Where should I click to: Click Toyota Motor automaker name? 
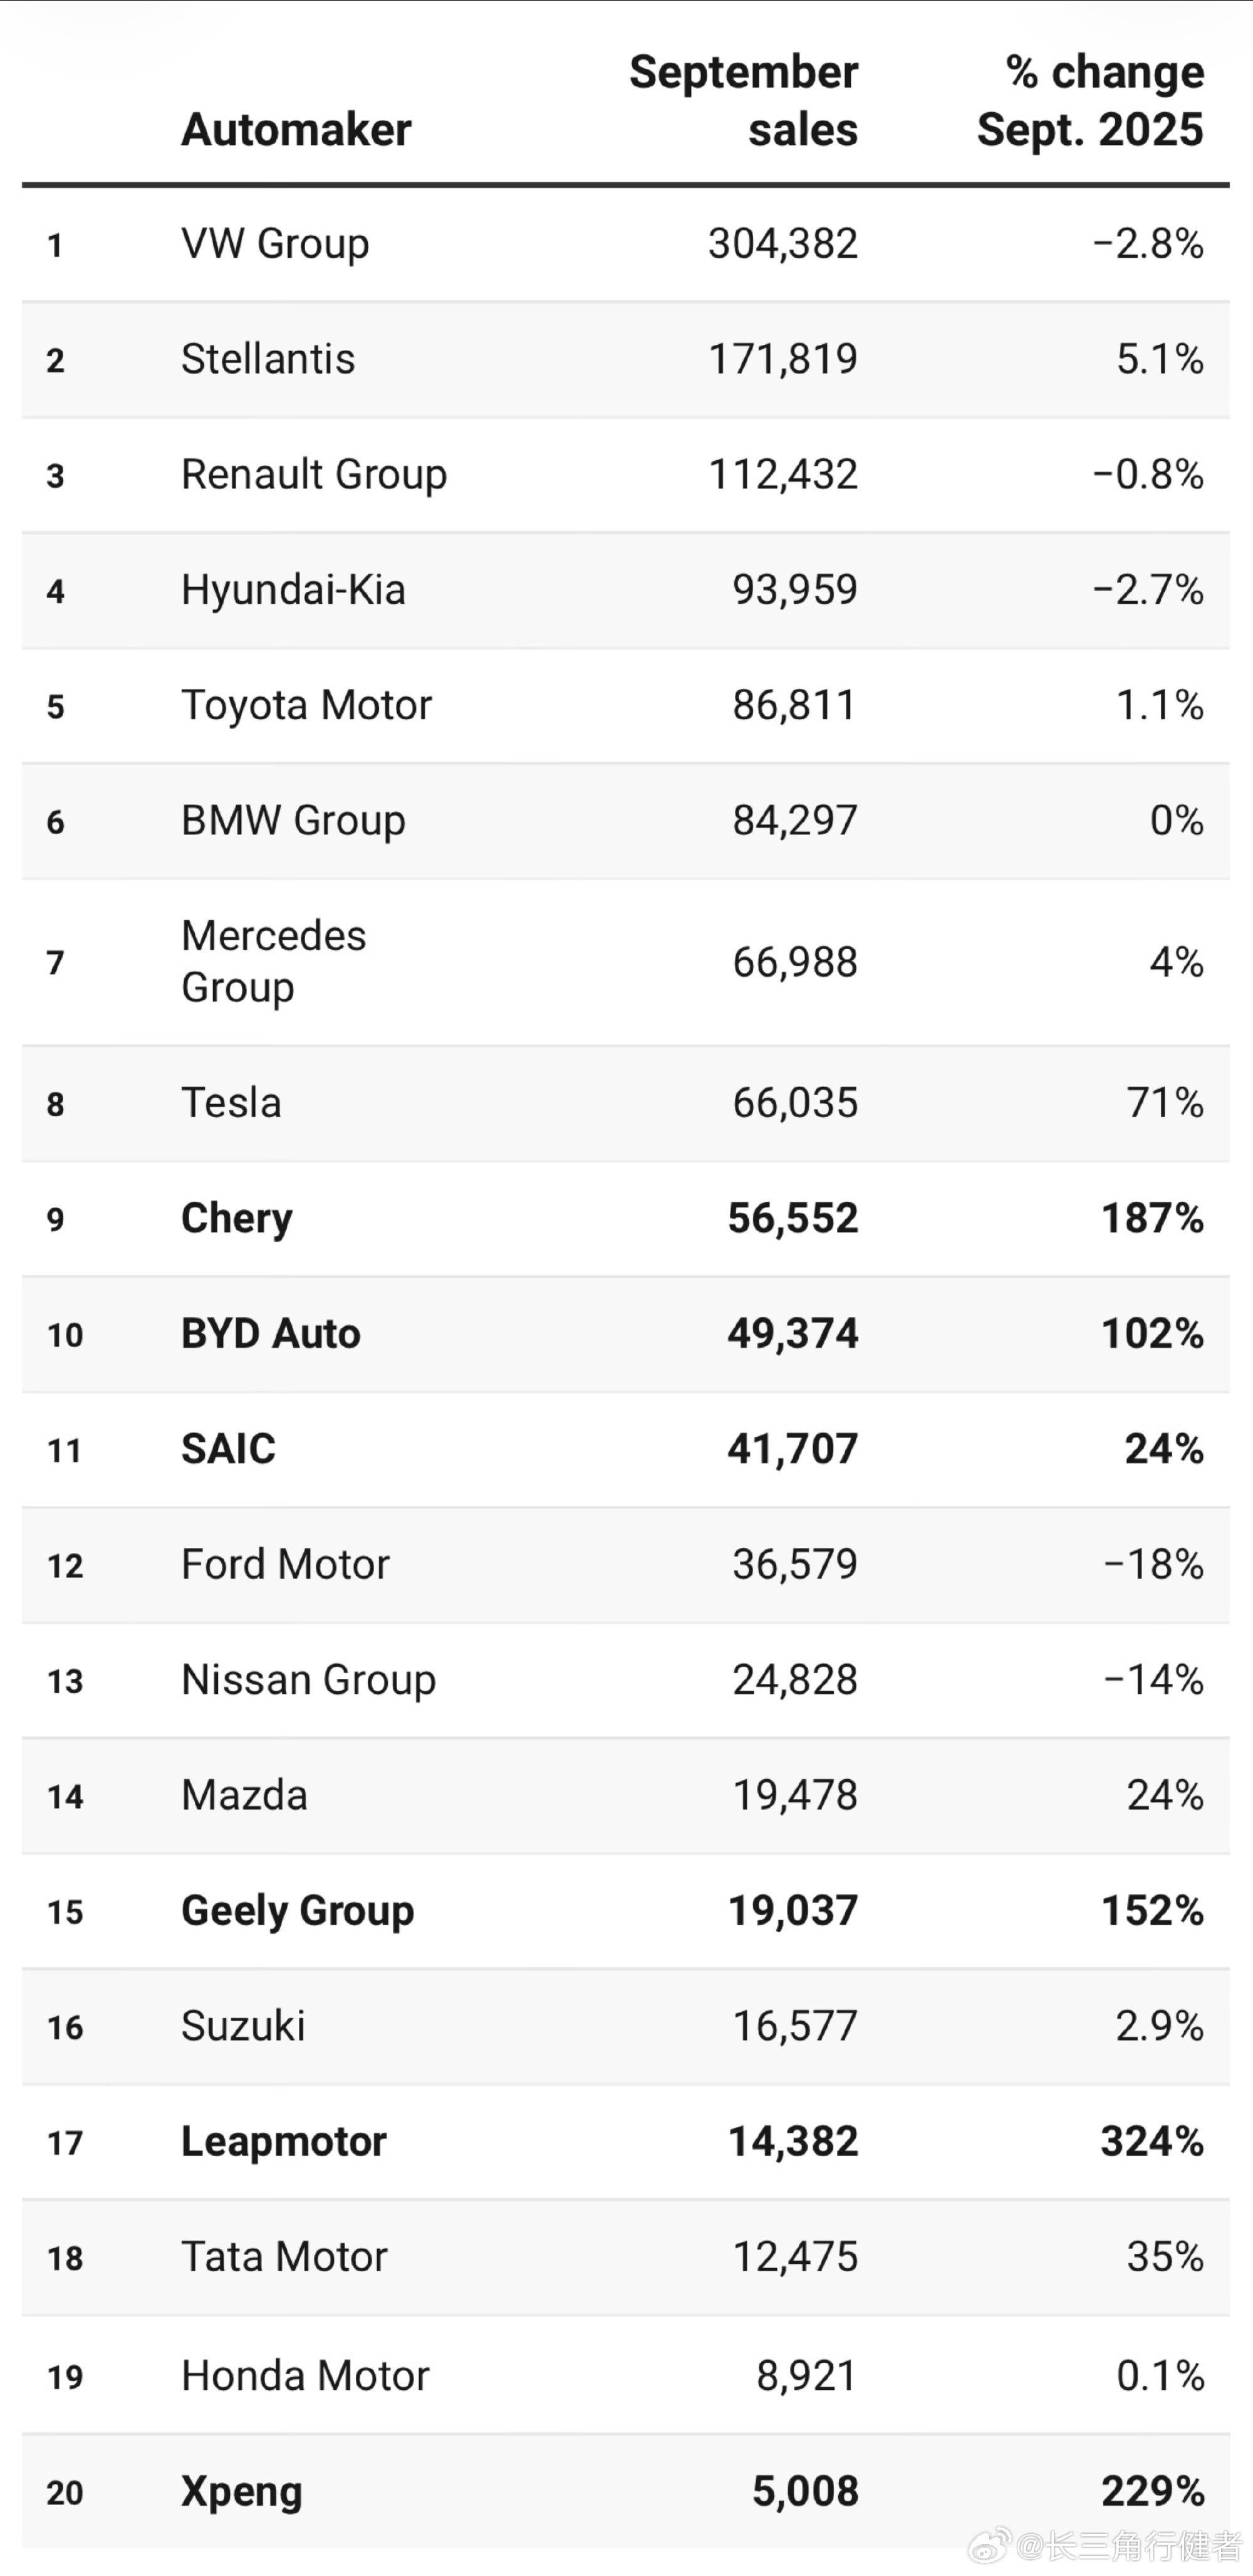(x=306, y=706)
